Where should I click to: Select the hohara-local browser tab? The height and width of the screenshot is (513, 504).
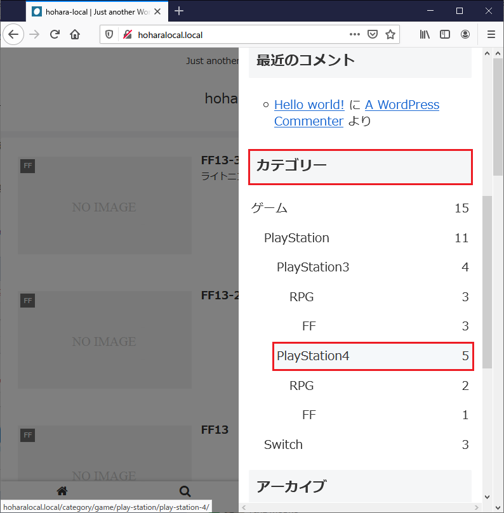click(95, 11)
